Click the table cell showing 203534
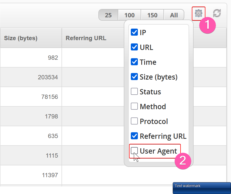231x194 pixels. point(48,77)
